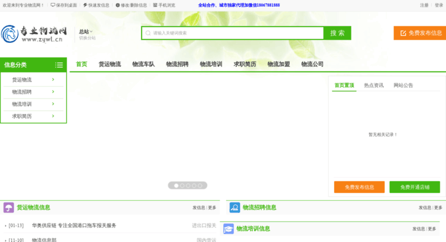This screenshot has width=446, height=242.
Task: Select the third carousel dot
Action: (188, 185)
